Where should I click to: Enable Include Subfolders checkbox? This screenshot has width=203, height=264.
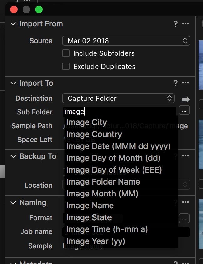(x=66, y=53)
